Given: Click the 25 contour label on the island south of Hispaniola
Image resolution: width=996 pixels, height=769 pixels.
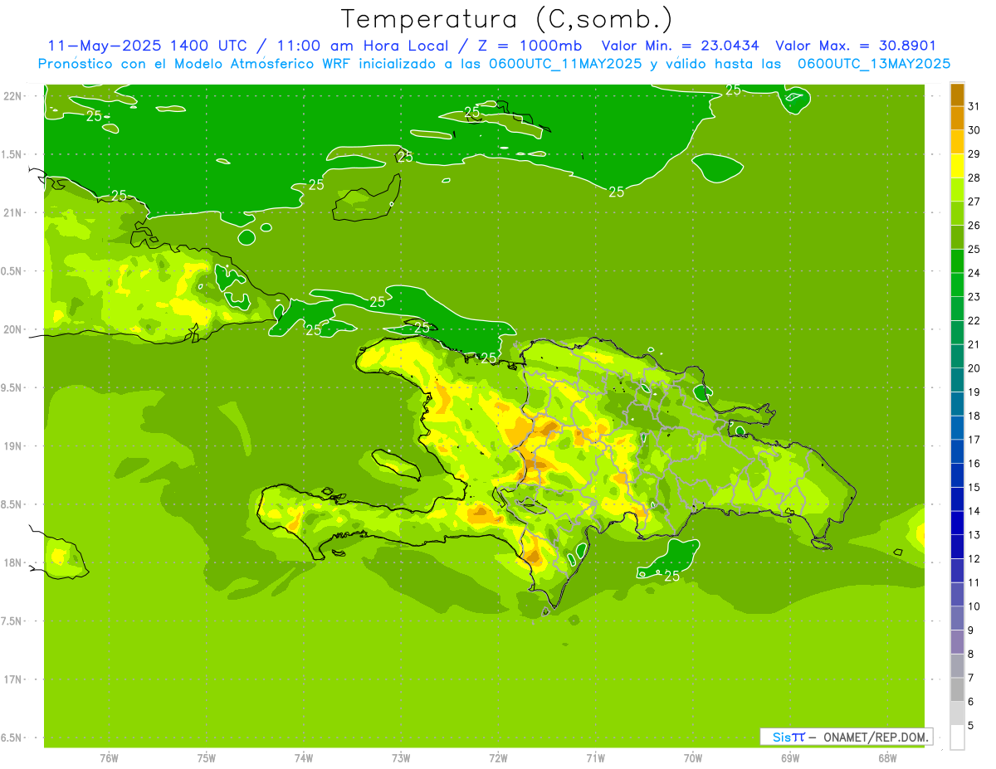Looking at the screenshot, I should tap(672, 576).
